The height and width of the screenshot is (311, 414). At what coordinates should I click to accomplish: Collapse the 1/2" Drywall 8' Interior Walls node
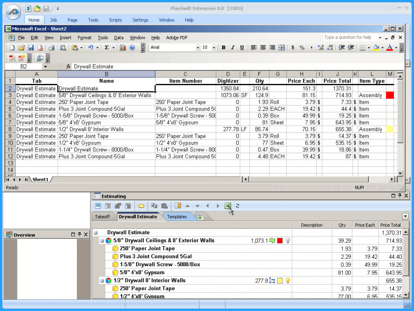point(102,281)
